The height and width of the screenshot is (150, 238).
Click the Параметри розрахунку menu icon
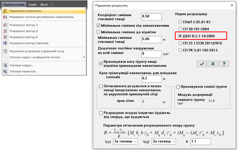(5, 11)
